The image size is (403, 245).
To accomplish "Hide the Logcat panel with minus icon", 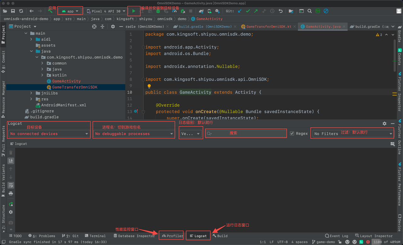I will (x=393, y=124).
